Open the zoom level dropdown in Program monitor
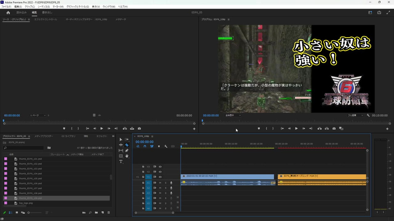Screen dimensions: 394x221 tap(233, 115)
